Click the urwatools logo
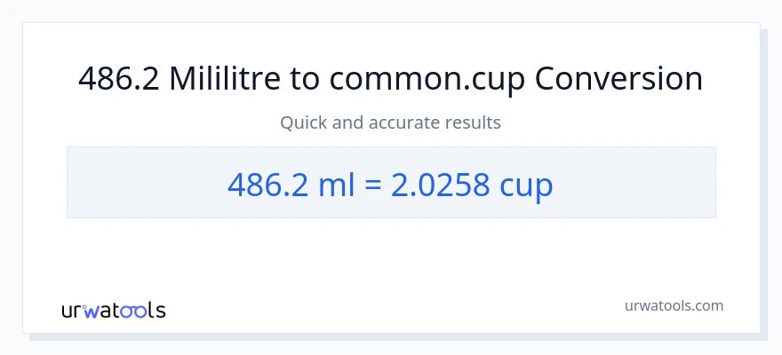782x355 pixels. 113,310
